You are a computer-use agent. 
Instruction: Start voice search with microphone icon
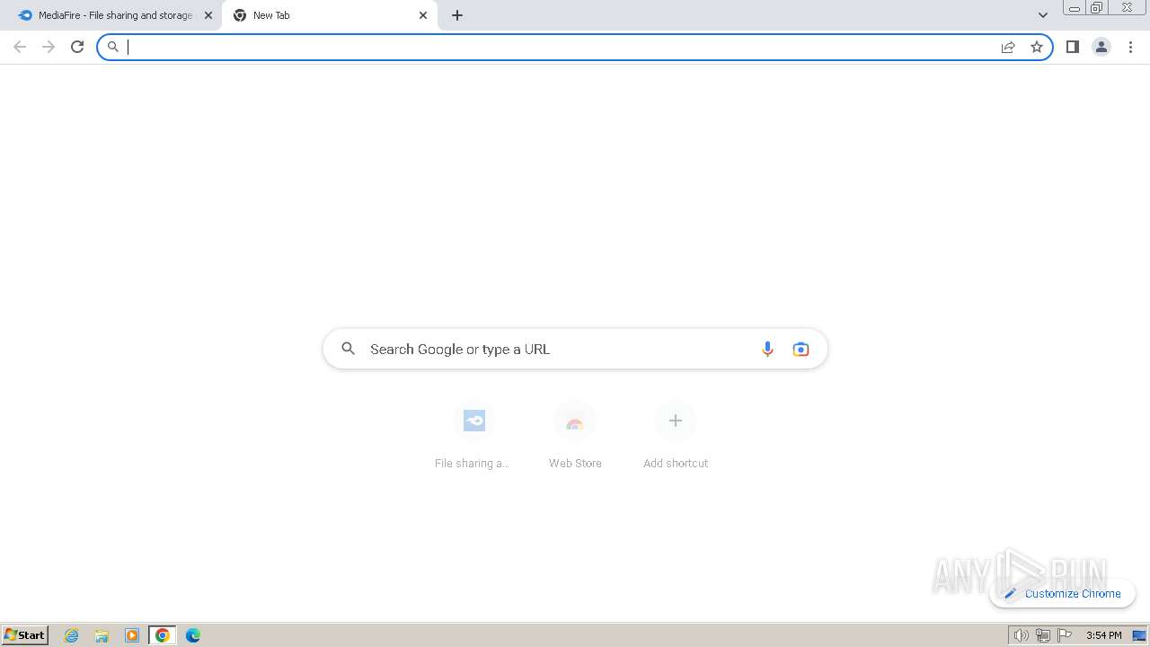pos(767,349)
